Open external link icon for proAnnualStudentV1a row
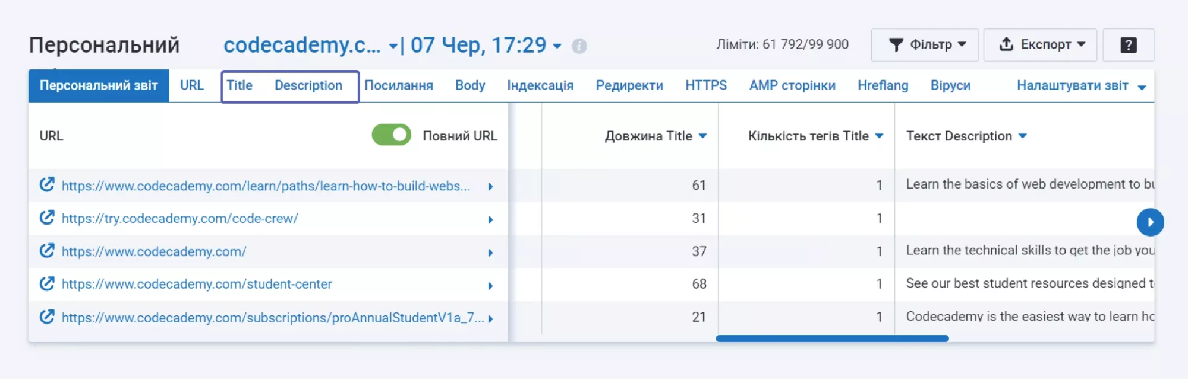The image size is (1188, 380). pos(47,317)
